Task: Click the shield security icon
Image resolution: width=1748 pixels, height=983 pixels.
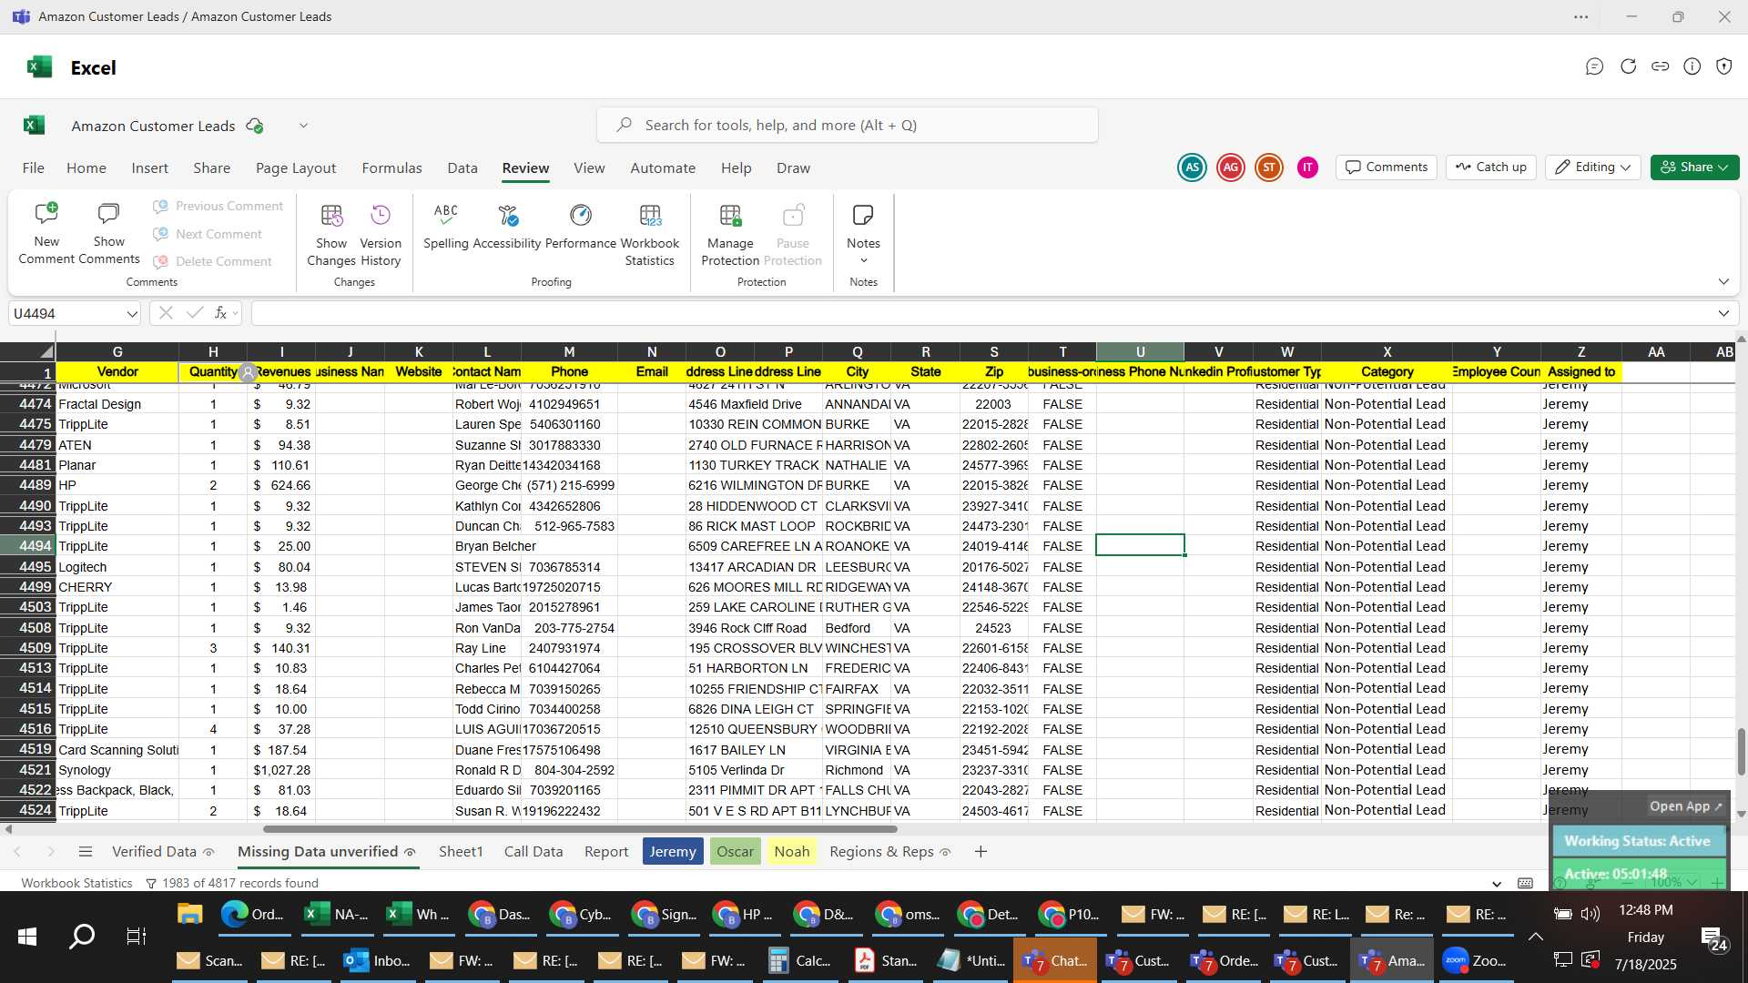Action: [1724, 66]
